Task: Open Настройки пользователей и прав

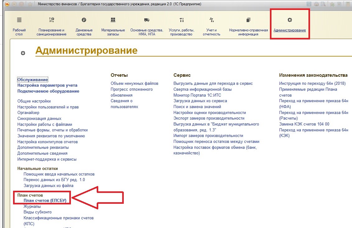Action: [x=48, y=107]
